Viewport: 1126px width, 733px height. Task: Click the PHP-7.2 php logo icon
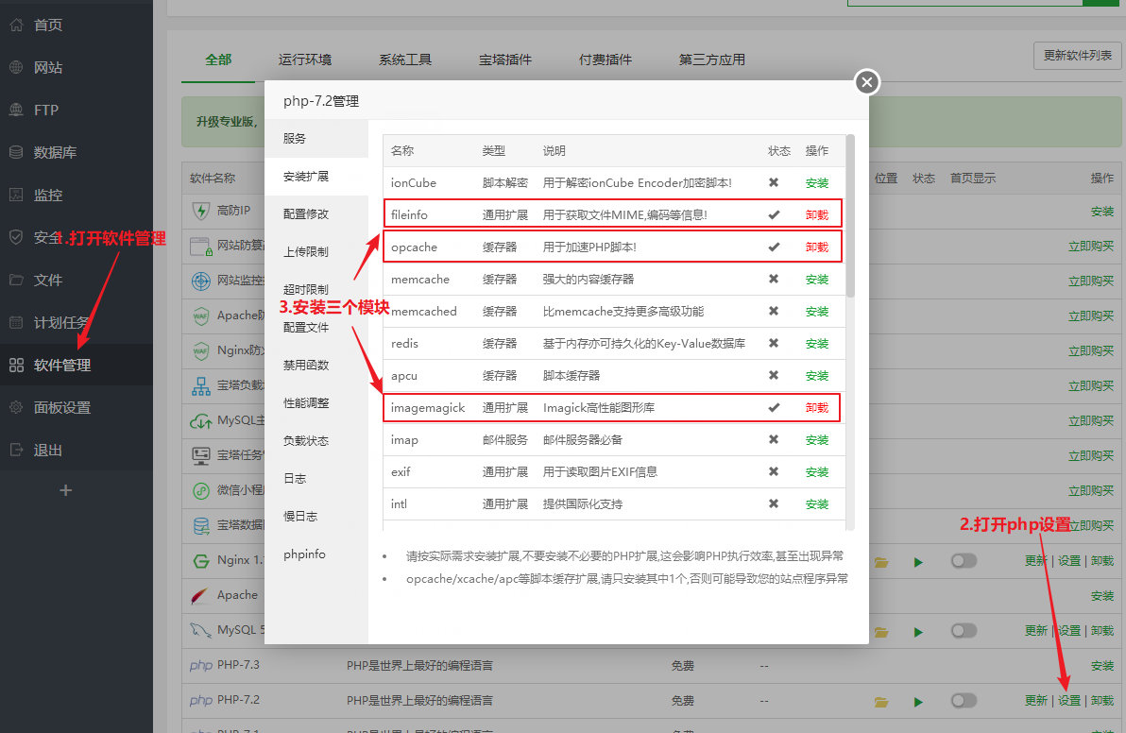coord(201,701)
